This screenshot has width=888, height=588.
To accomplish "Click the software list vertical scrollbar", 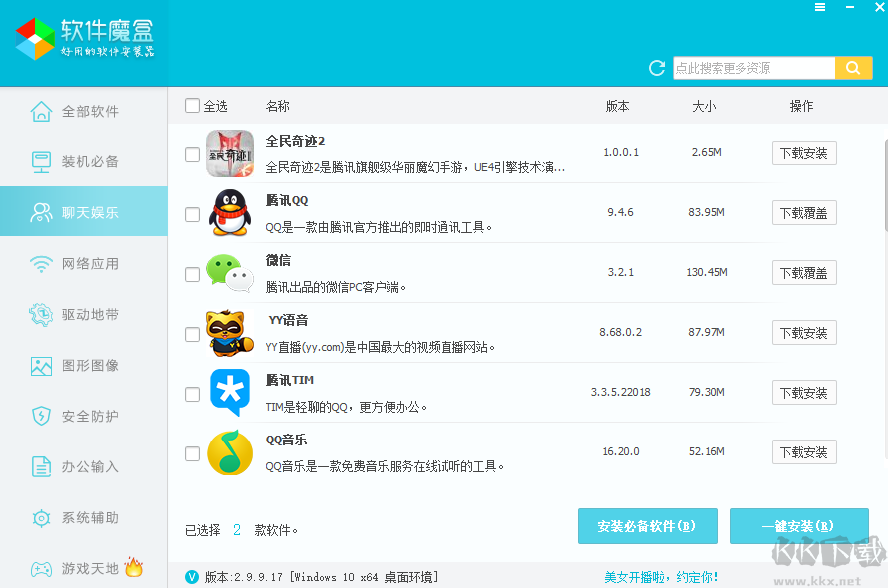I will pyautogui.click(x=885, y=184).
